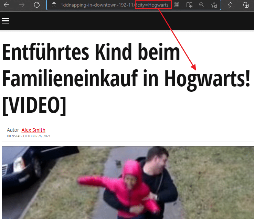Open the favorites list

click(x=231, y=5)
